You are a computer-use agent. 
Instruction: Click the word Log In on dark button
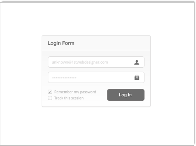125,95
